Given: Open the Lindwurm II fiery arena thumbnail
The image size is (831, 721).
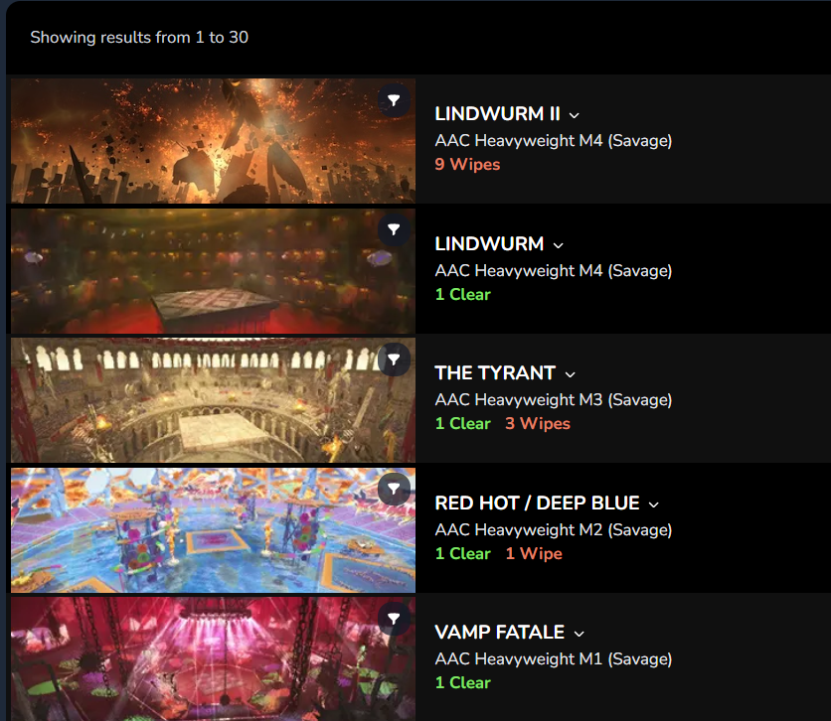Looking at the screenshot, I should click(213, 141).
